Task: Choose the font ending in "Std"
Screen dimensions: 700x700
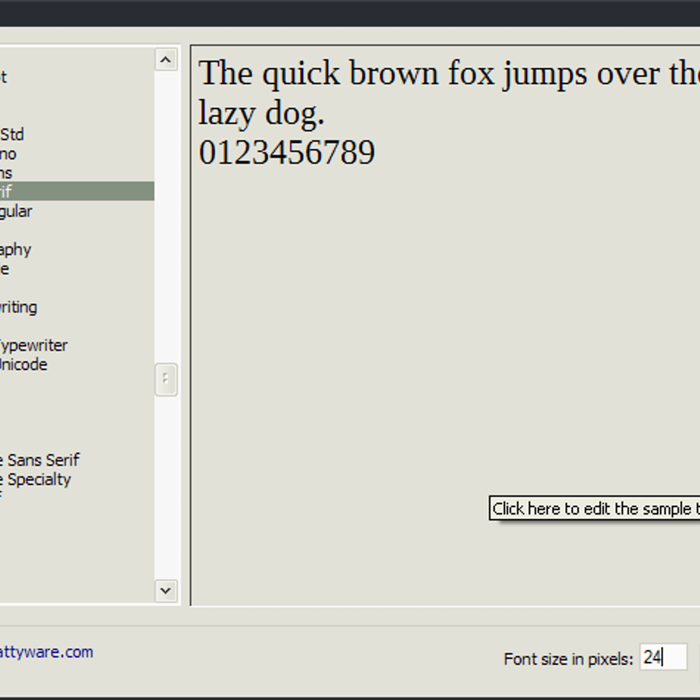Action: 12,134
